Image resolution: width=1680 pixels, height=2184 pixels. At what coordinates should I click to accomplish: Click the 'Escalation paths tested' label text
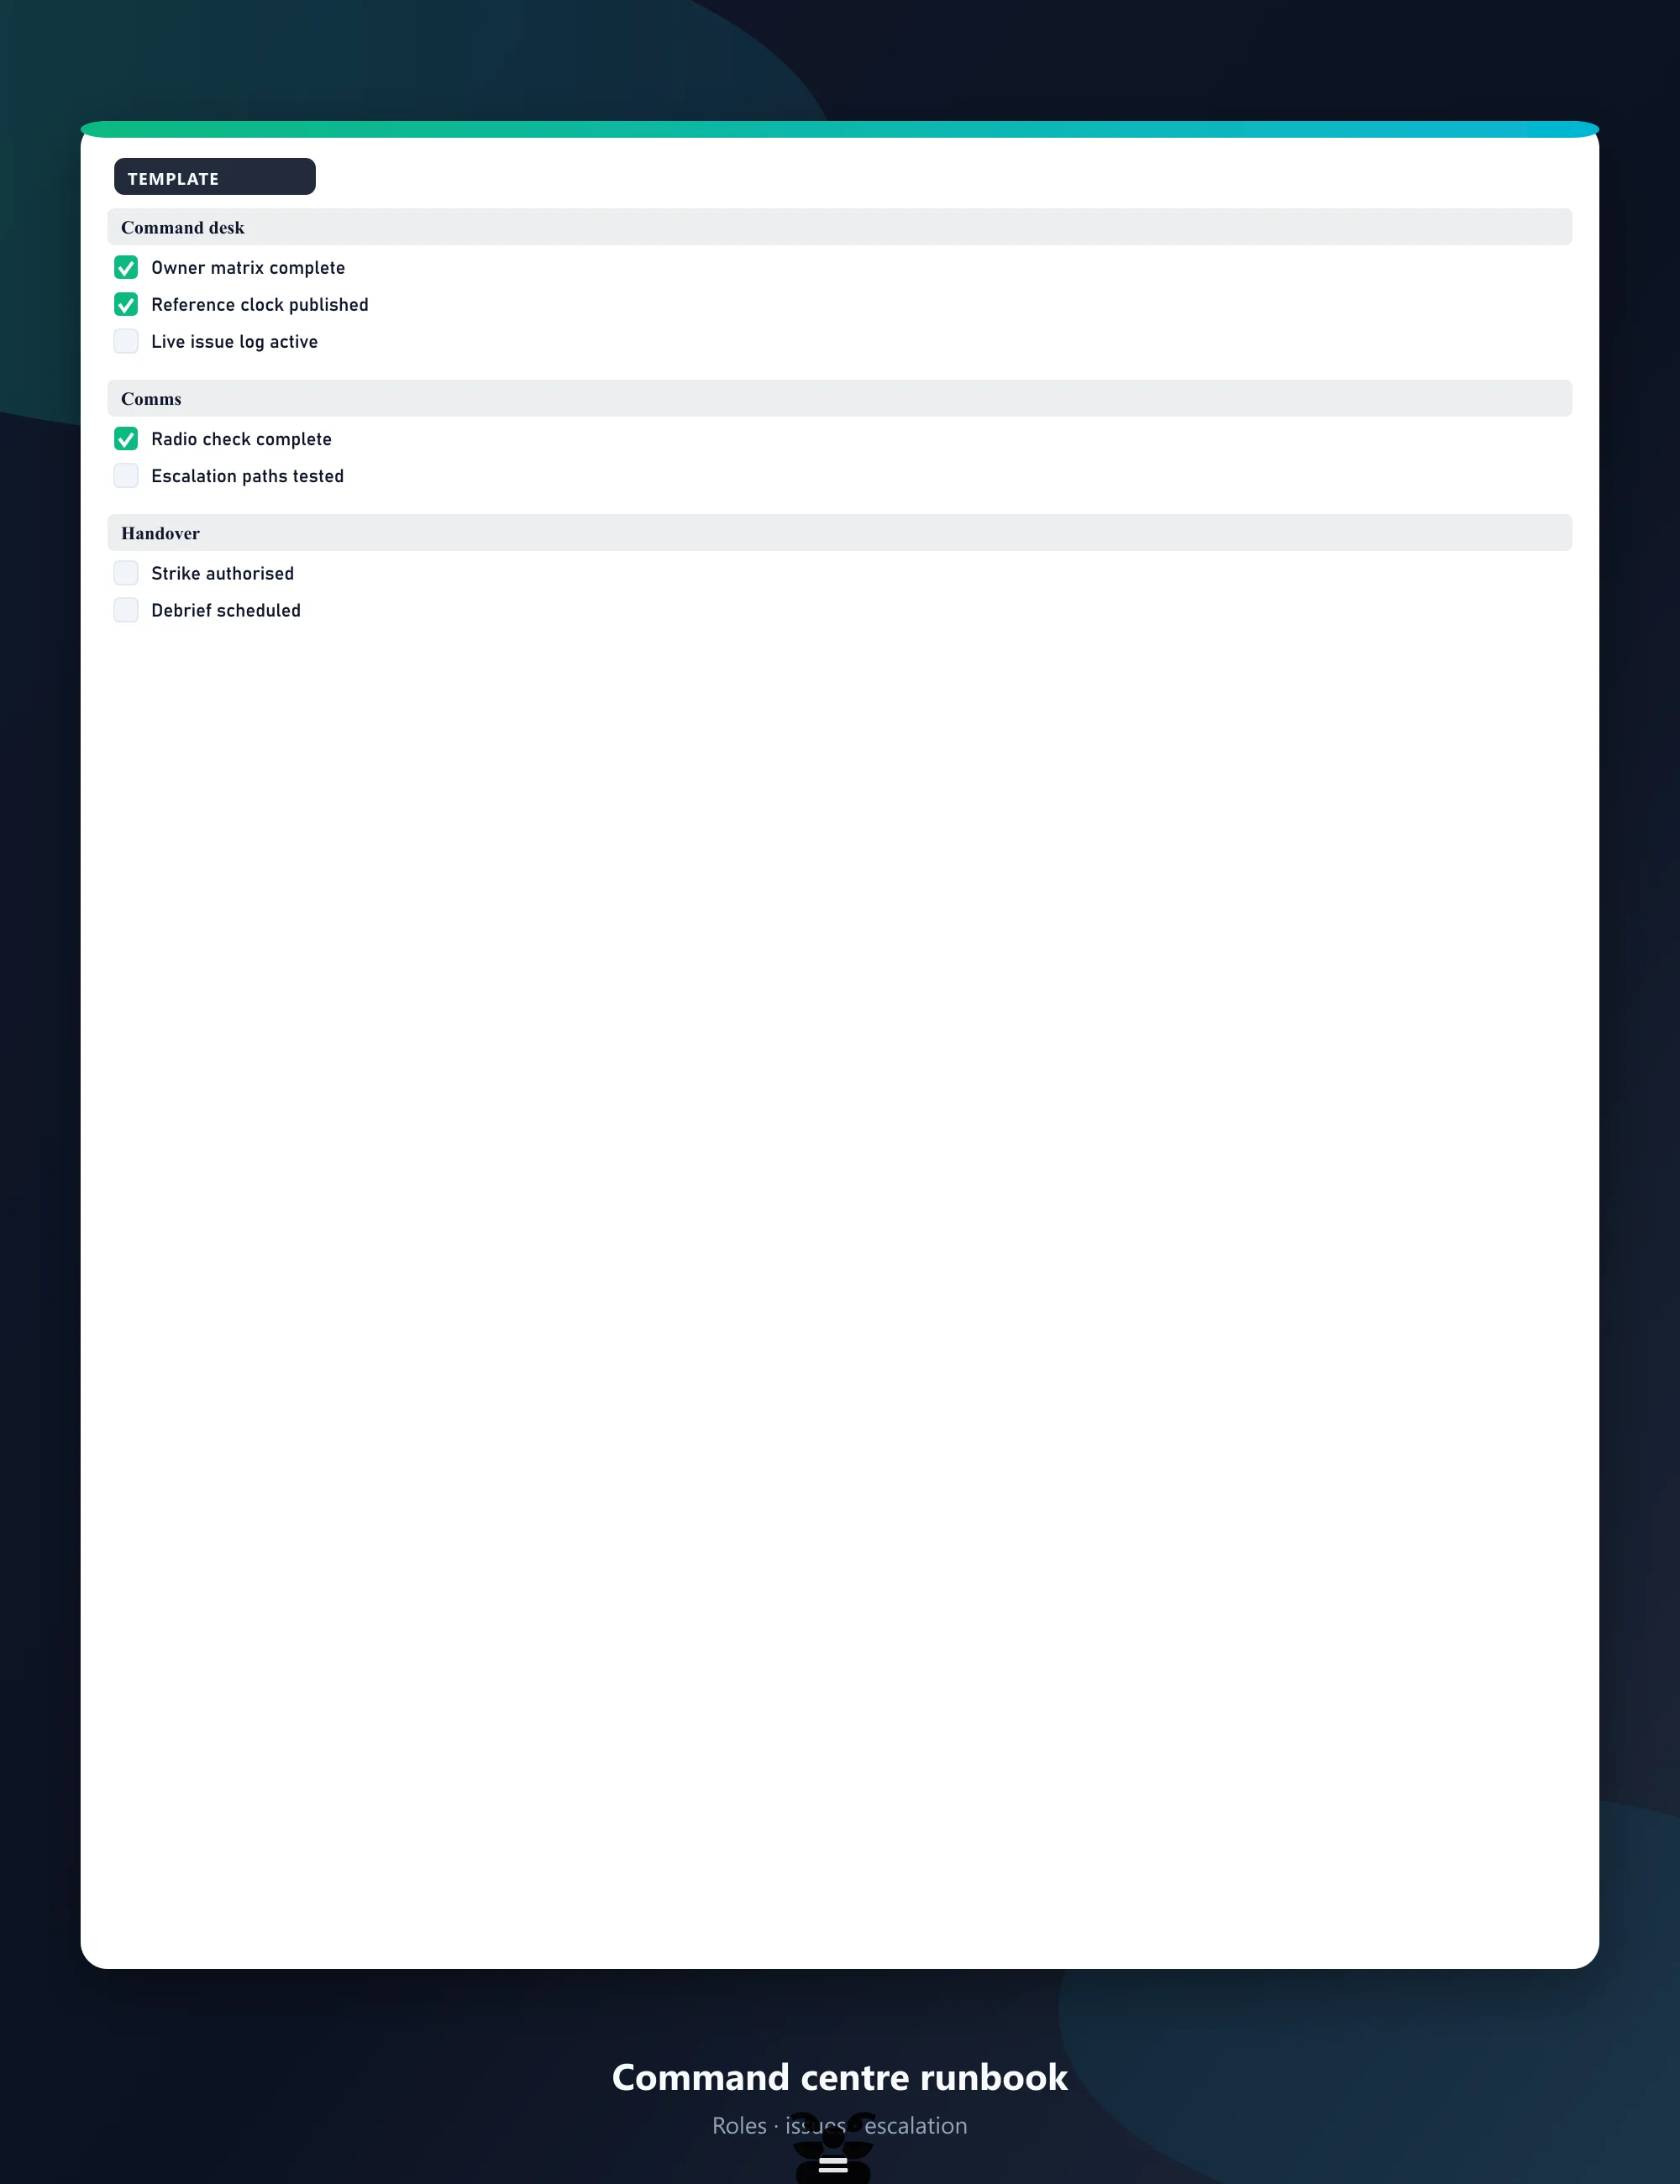[x=248, y=476]
